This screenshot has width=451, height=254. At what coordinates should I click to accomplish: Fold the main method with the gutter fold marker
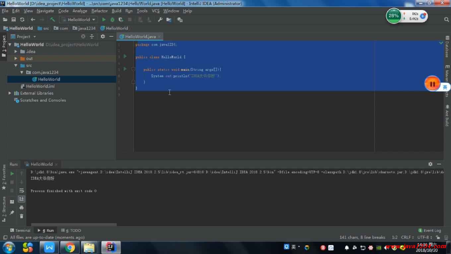tap(133, 69)
